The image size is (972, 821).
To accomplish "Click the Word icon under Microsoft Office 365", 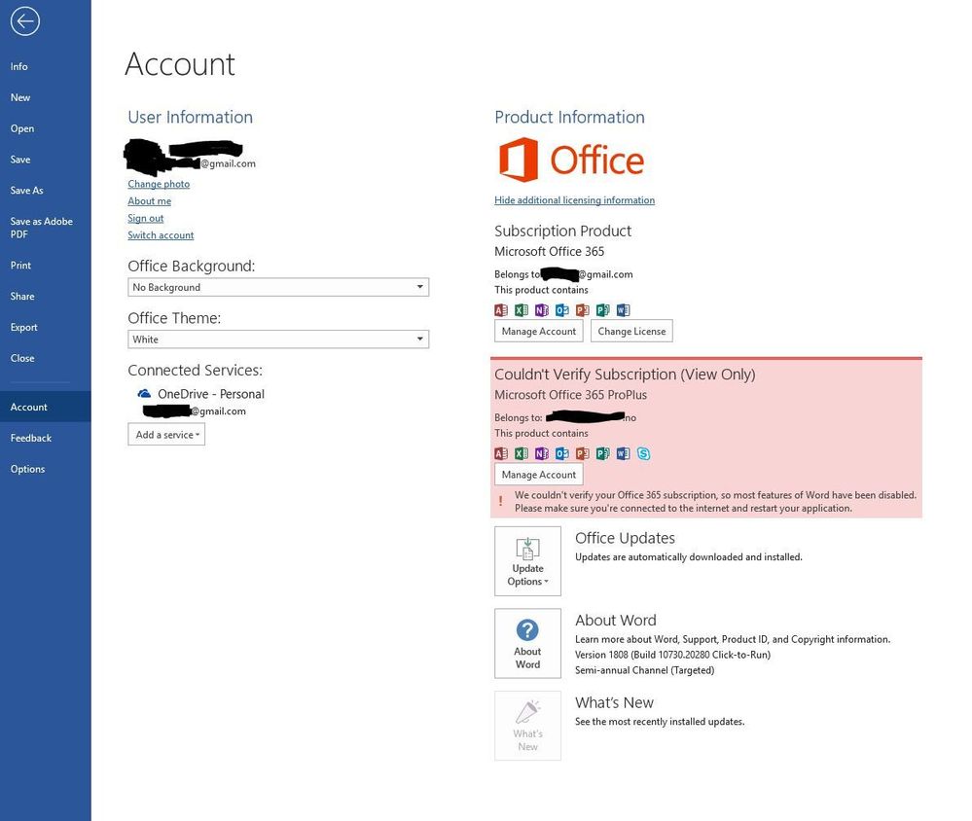I will pyautogui.click(x=623, y=309).
